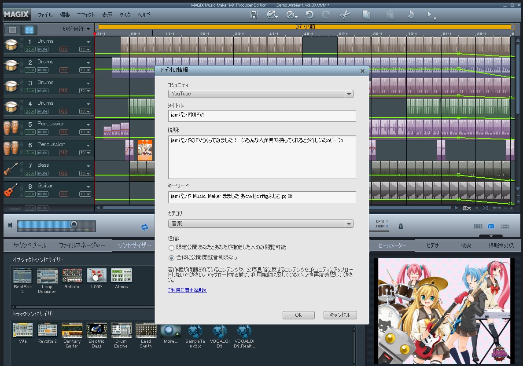Open FX dropdown on Guitar track 8
Screen dimensions: 523x366
pyautogui.click(x=85, y=194)
